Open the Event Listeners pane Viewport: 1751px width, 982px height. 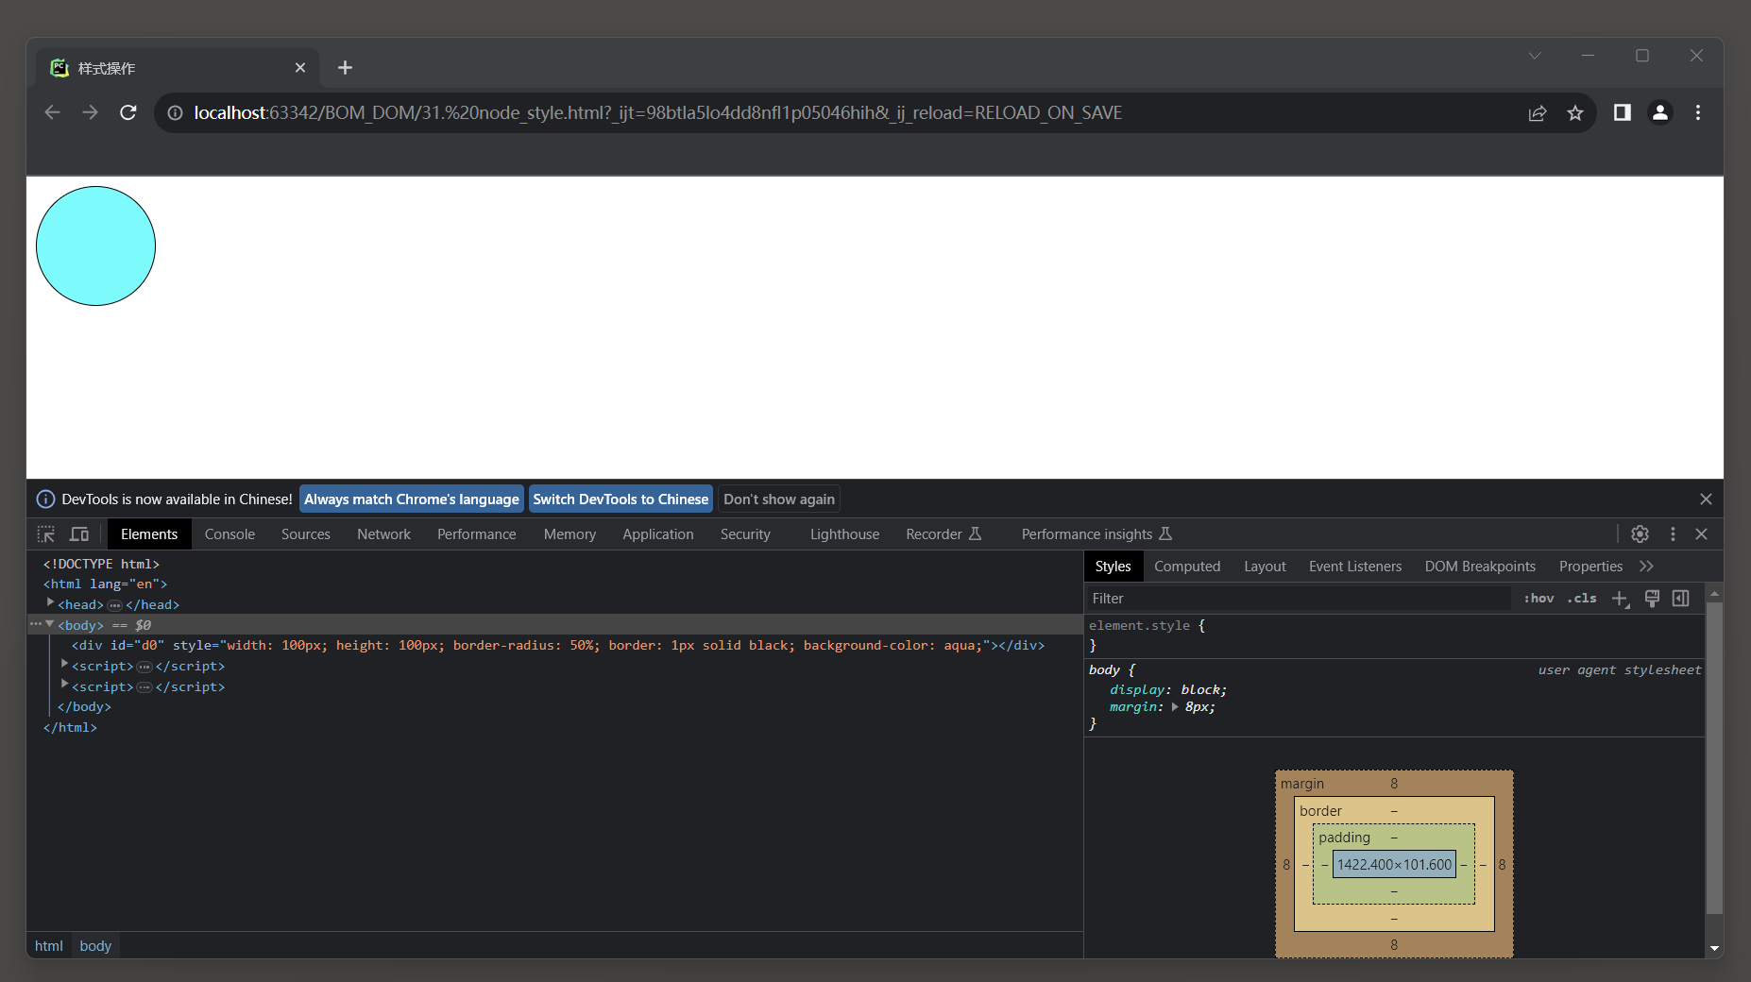point(1355,567)
